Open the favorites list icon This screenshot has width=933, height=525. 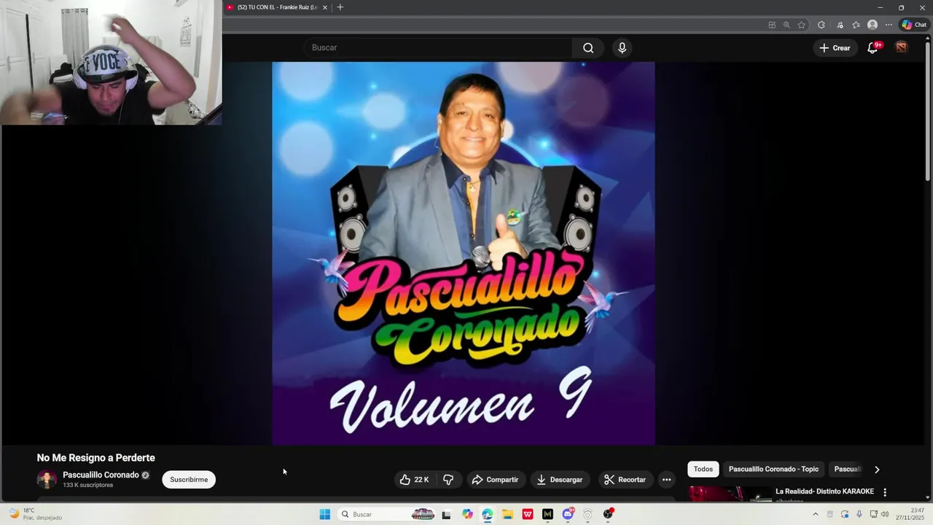coord(856,25)
